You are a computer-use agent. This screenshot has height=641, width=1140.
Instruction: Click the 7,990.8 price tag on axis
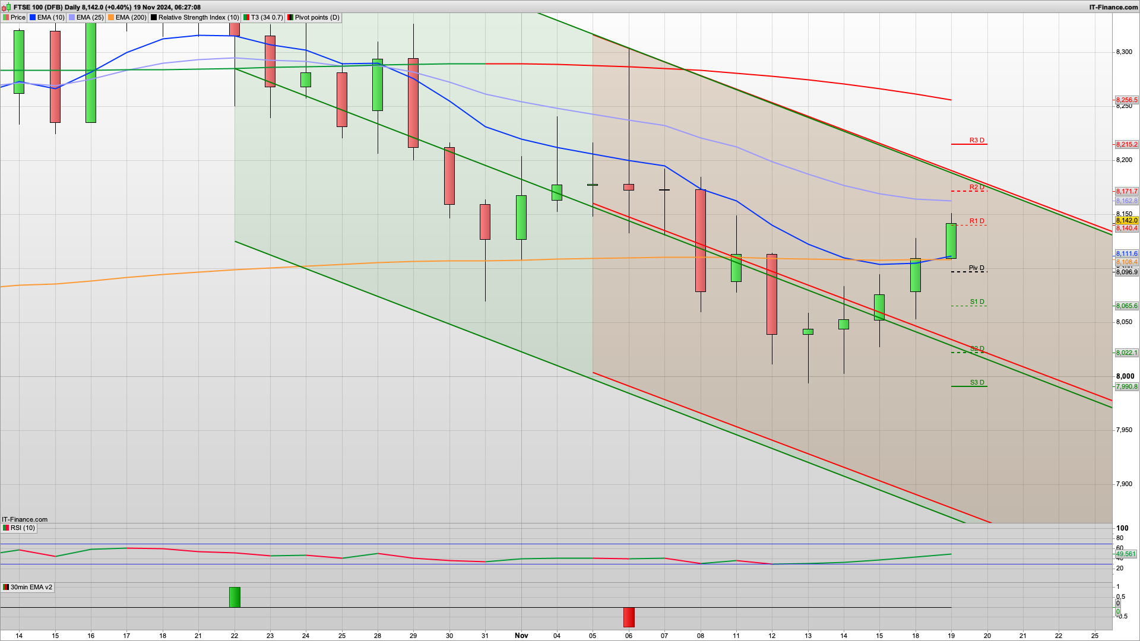(1126, 387)
